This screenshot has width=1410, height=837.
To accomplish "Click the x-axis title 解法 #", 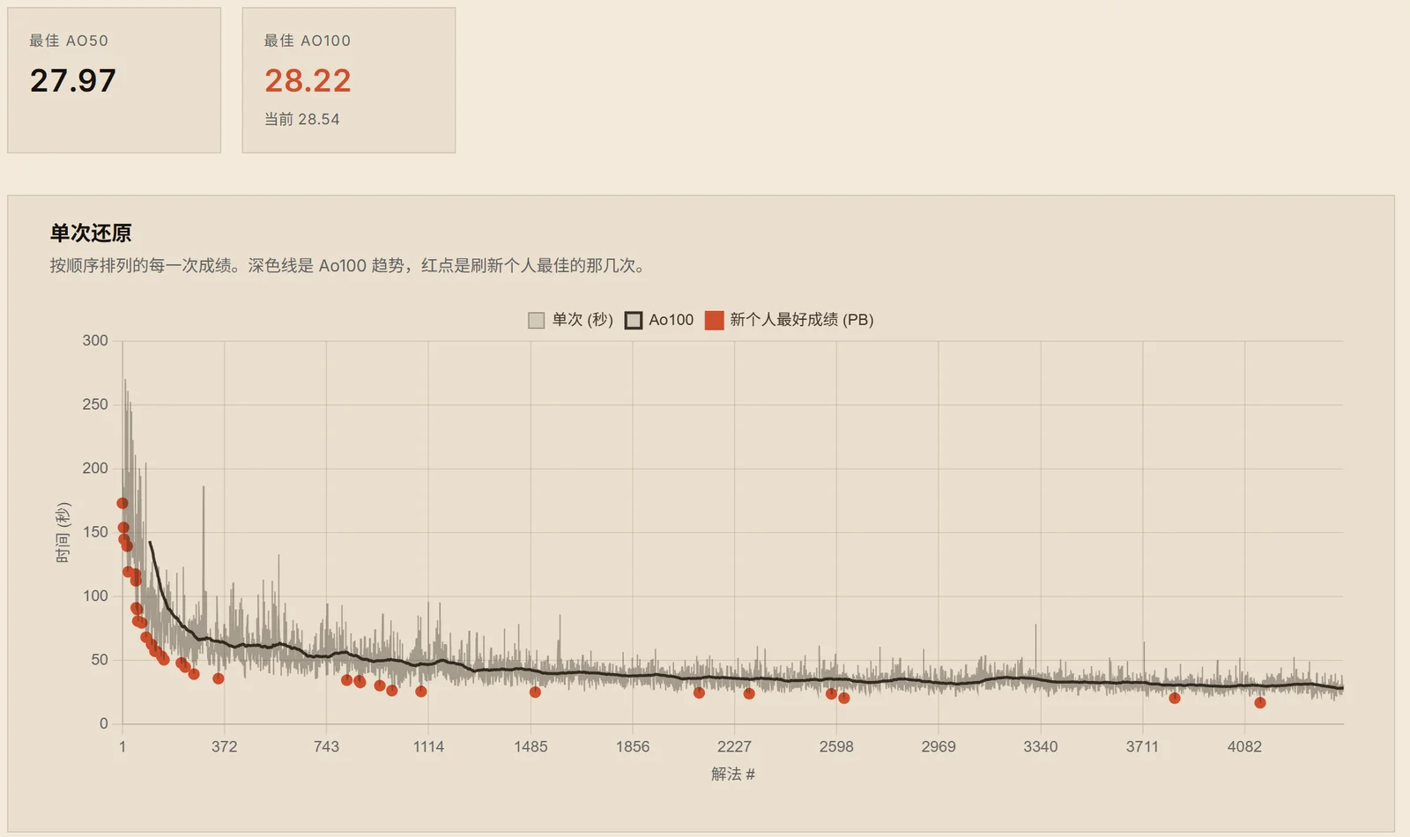I will coord(733,774).
